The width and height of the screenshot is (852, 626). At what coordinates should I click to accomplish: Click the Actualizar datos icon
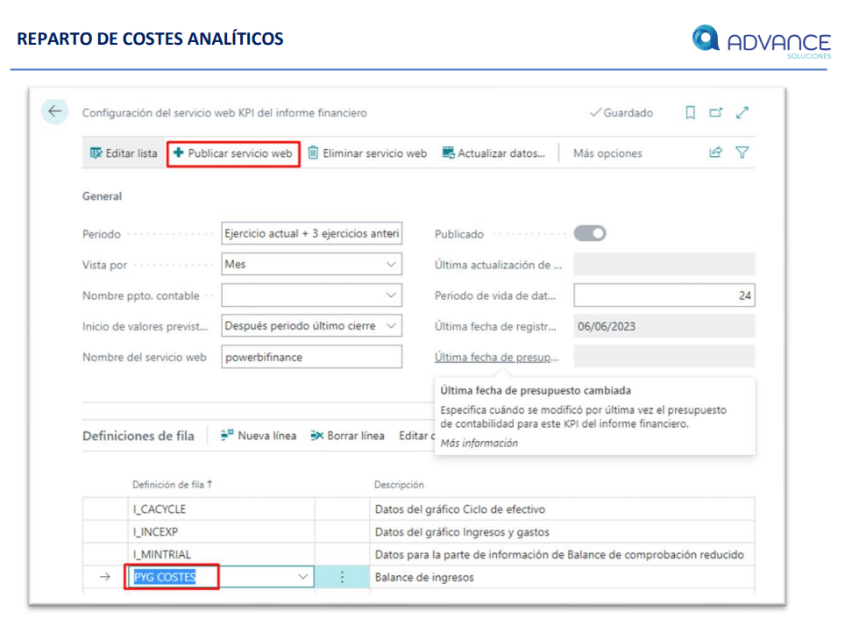[448, 153]
